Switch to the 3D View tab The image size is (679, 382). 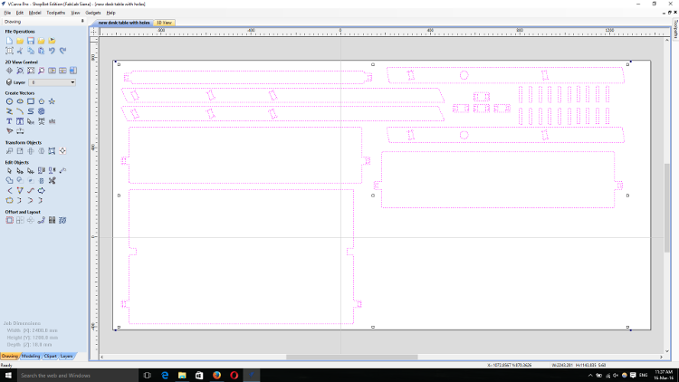(164, 23)
